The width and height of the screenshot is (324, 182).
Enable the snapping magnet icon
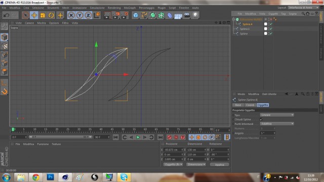(x=5, y=92)
